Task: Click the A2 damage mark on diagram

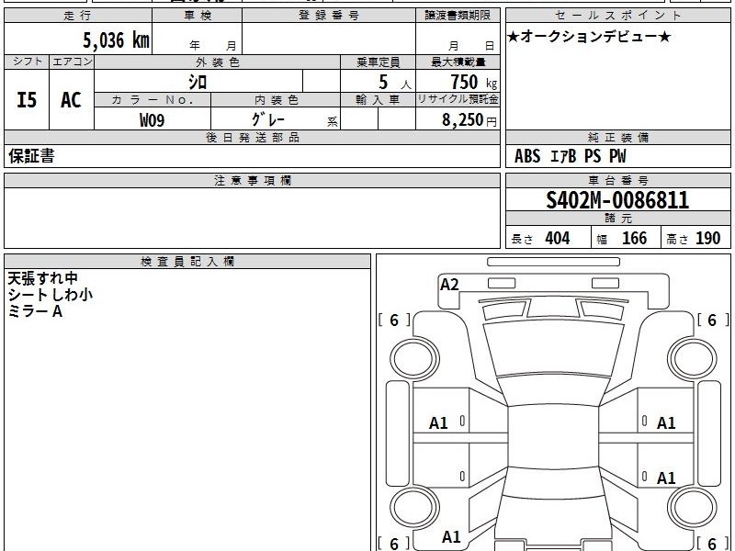Action: [x=449, y=285]
